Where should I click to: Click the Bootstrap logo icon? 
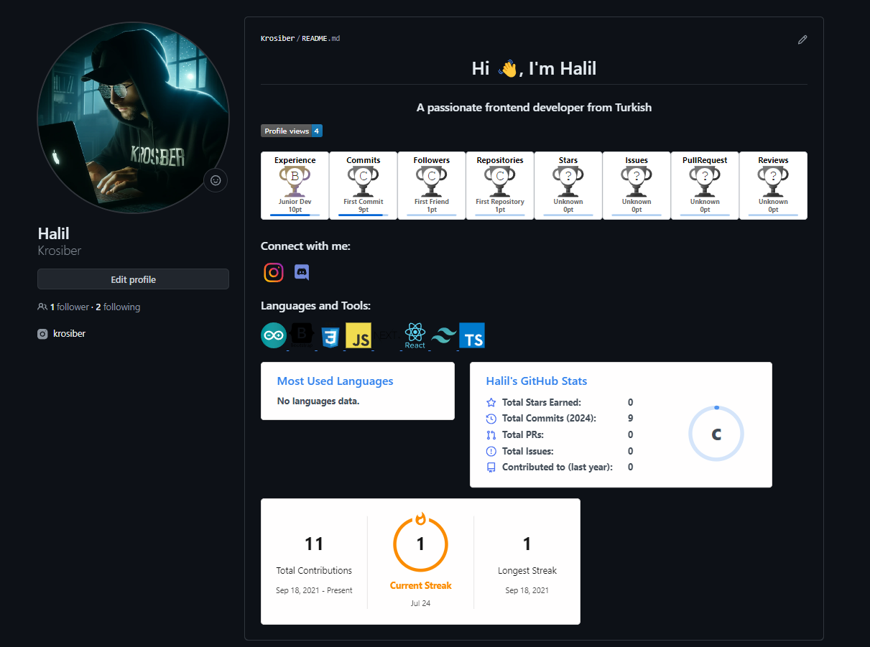pyautogui.click(x=302, y=335)
